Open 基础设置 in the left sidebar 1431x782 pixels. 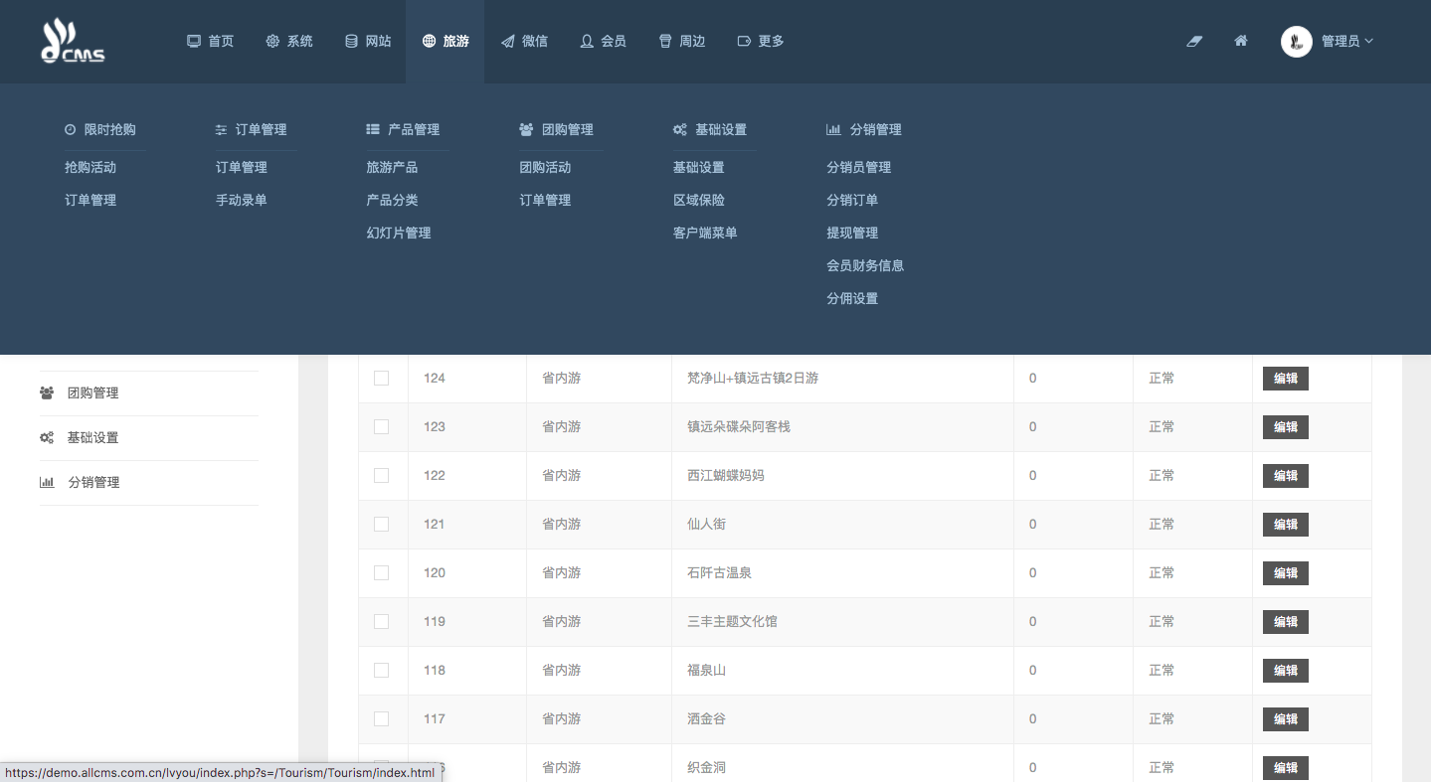92,437
